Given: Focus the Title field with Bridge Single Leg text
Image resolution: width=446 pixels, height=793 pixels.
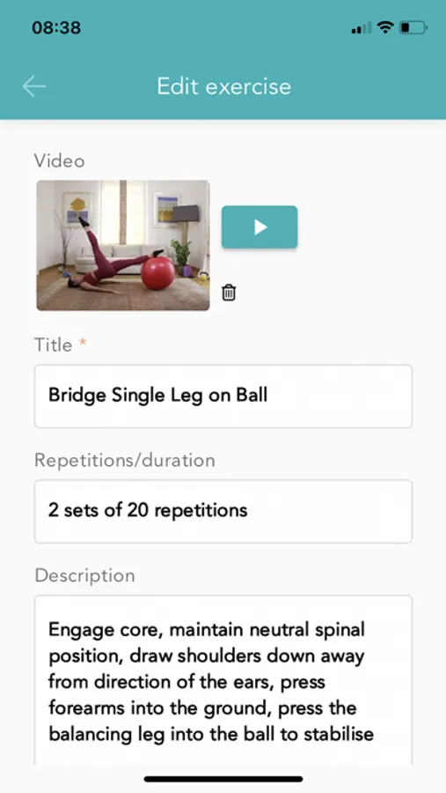Looking at the screenshot, I should [x=223, y=396].
